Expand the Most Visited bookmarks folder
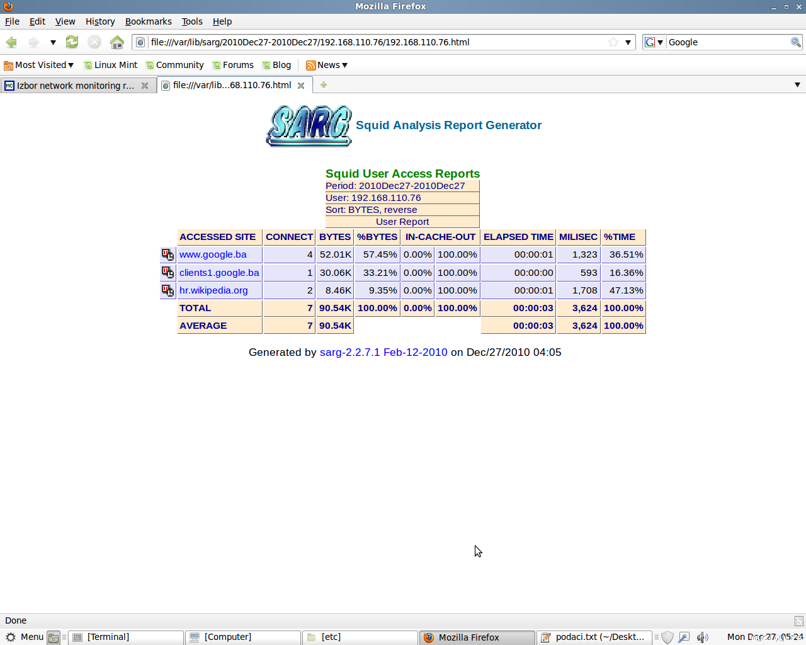Viewport: 806px width, 645px height. point(39,65)
